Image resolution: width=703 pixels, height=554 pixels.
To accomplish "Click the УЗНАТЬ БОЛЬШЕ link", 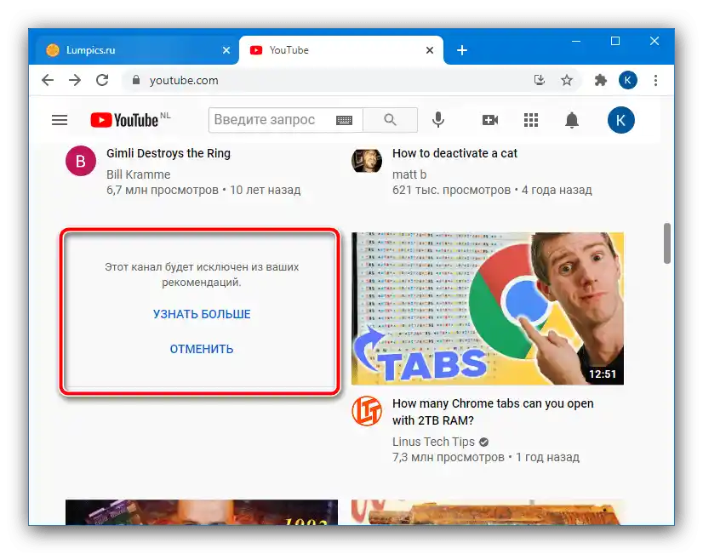I will tap(202, 314).
